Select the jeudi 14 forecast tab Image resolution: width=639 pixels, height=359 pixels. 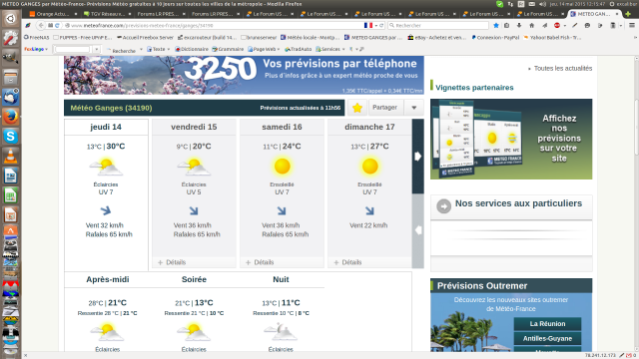click(x=106, y=127)
